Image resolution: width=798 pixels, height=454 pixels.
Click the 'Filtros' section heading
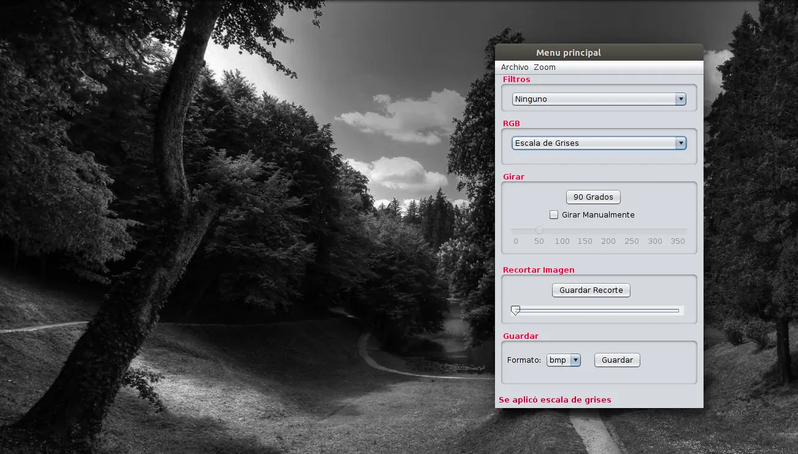(x=516, y=80)
